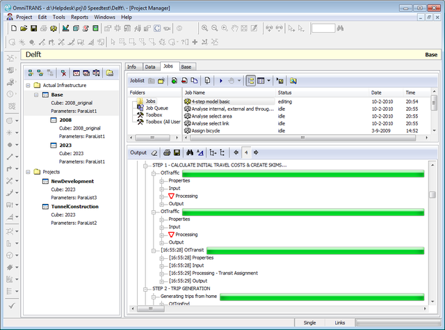Screen dimensions: 445x330
Task: Collapse STEP 2 - TRIP GENERATION node
Action: pyautogui.click(x=145, y=289)
